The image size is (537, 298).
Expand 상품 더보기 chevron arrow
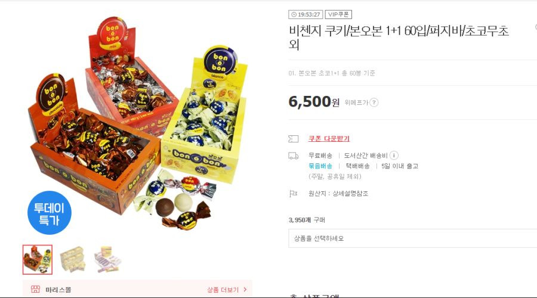245,290
